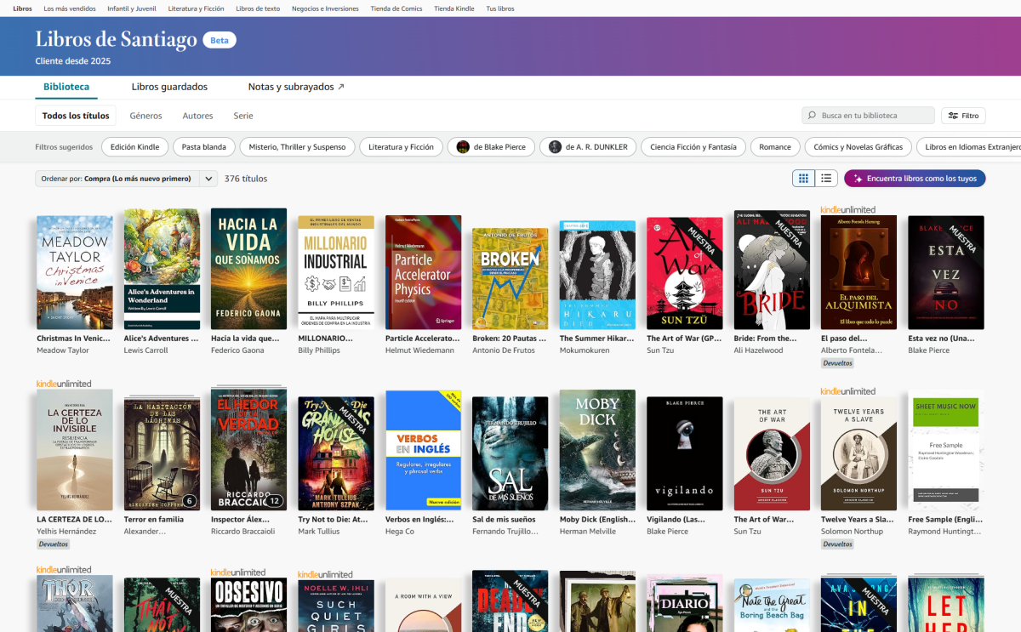Click the sparkle icon in Encuentra libros button
1021x632 pixels.
point(858,179)
